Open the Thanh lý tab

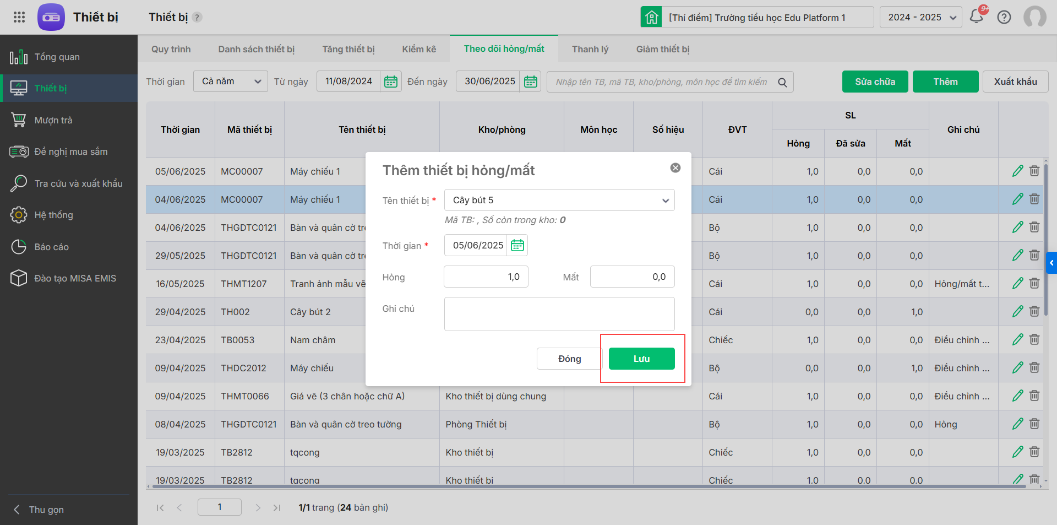click(590, 49)
